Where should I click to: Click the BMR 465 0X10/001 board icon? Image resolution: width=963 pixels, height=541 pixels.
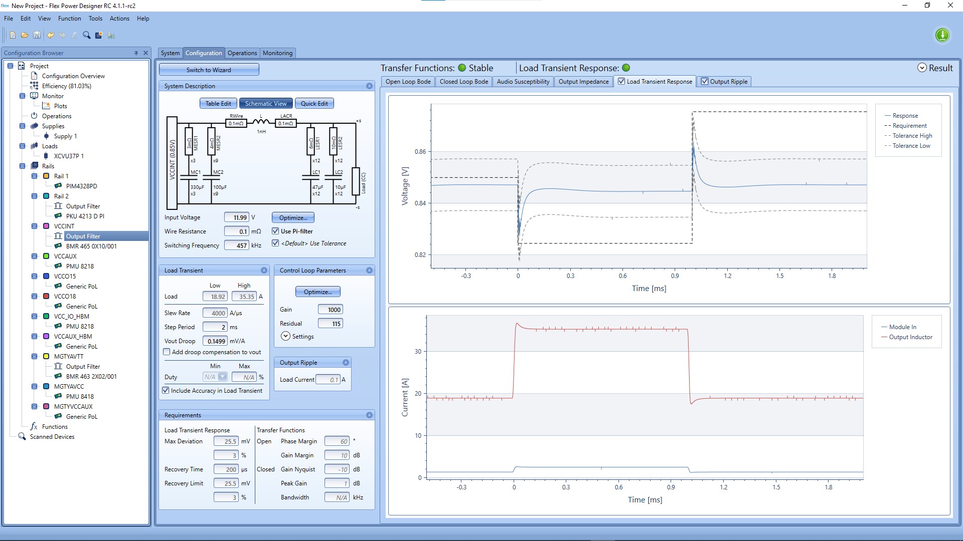click(58, 246)
